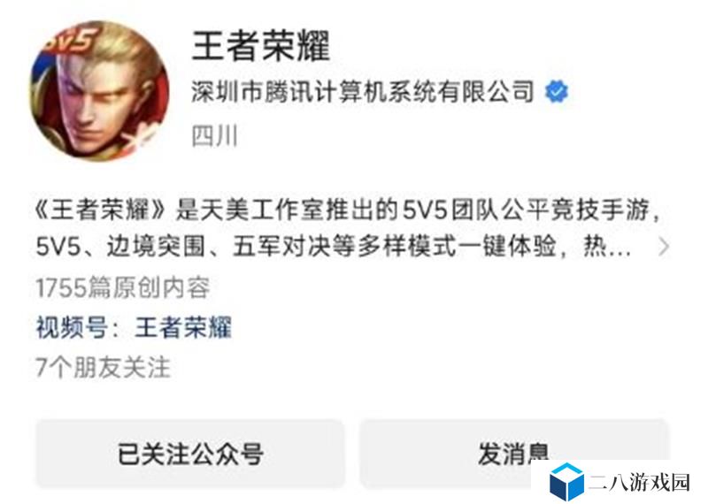The image size is (708, 504).
Task: Open the 王者荣耀 channel name after 视频号
Action: pyautogui.click(x=183, y=327)
